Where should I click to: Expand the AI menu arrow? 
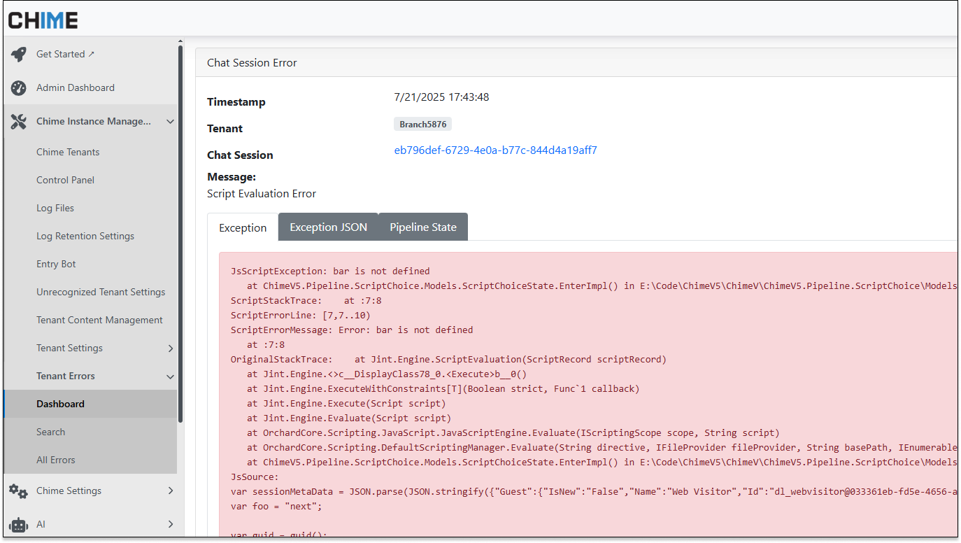click(170, 524)
